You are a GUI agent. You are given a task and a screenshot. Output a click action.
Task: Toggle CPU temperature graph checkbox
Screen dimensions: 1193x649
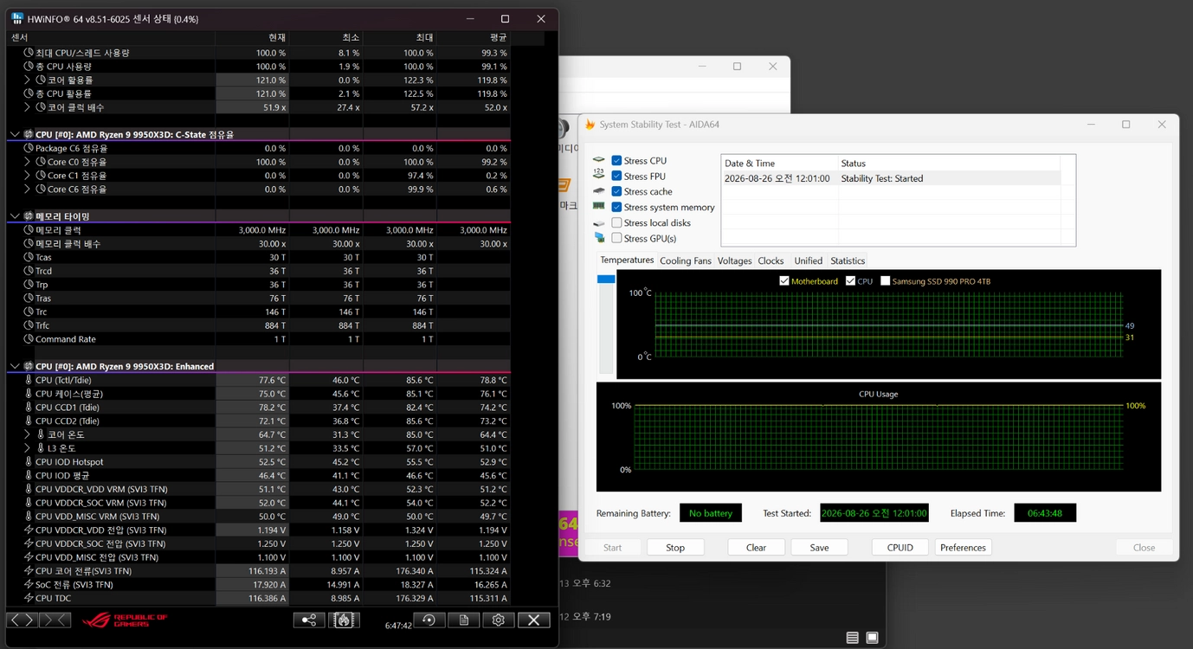click(x=850, y=281)
